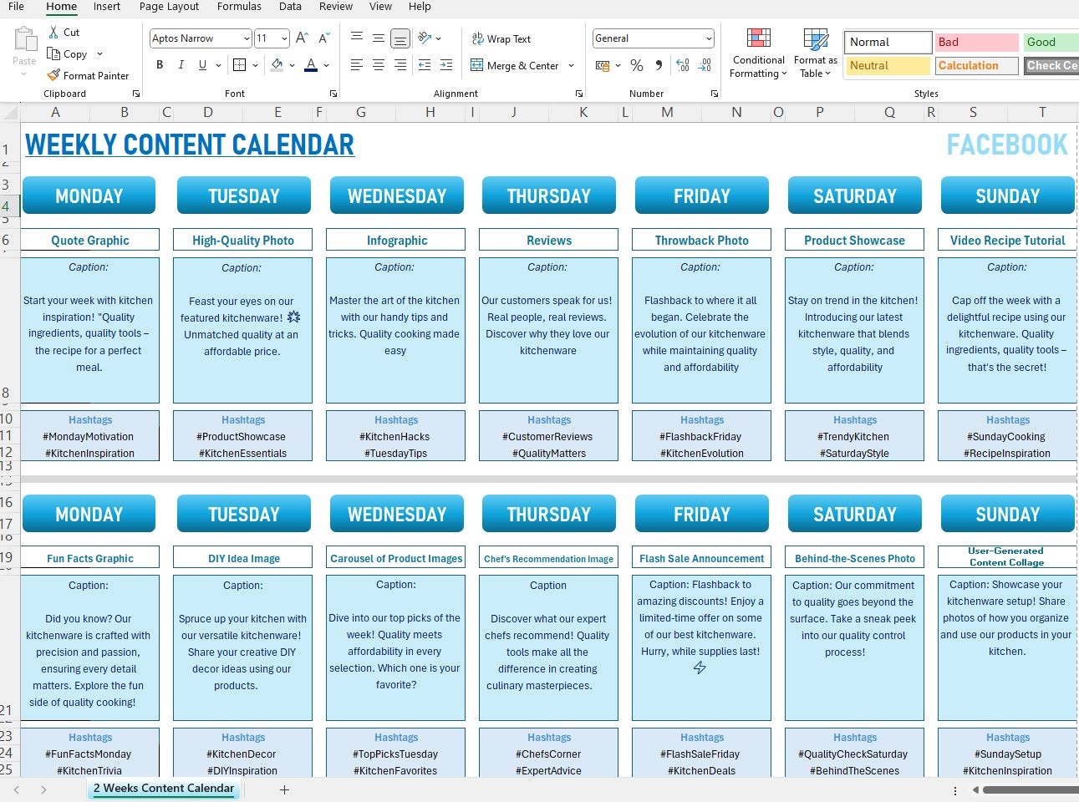This screenshot has width=1079, height=802.
Task: Open the font size dropdown
Action: pyautogui.click(x=285, y=38)
